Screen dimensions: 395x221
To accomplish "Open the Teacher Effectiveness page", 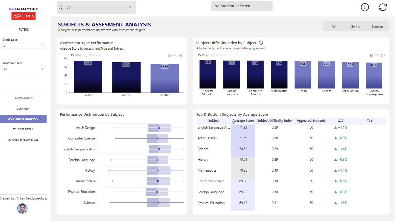I will 23,140.
